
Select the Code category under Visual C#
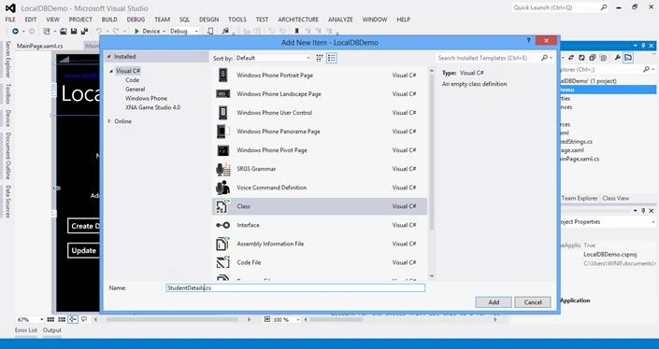tap(132, 79)
